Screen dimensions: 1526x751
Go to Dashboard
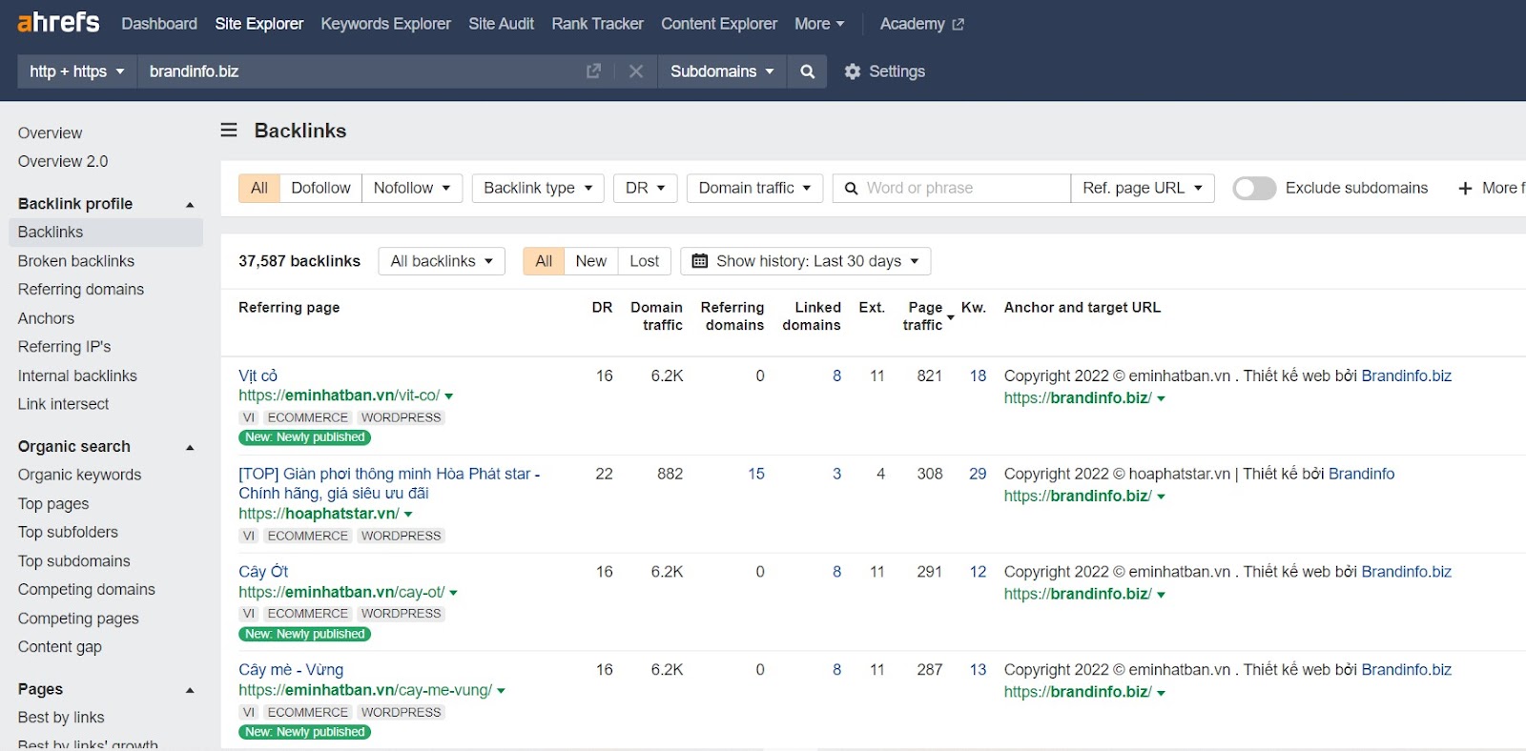click(x=159, y=24)
